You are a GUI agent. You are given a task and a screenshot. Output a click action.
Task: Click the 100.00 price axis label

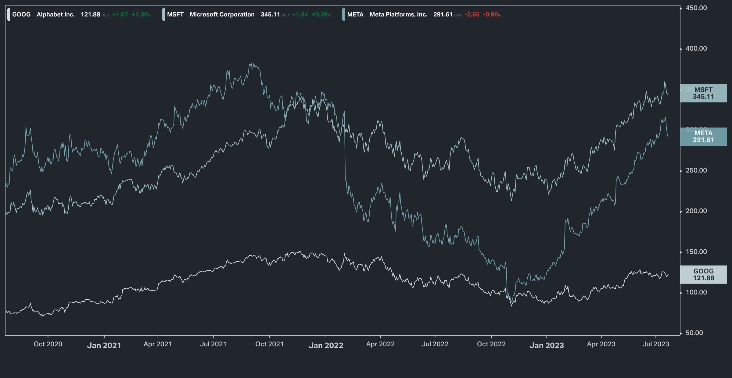(x=696, y=292)
